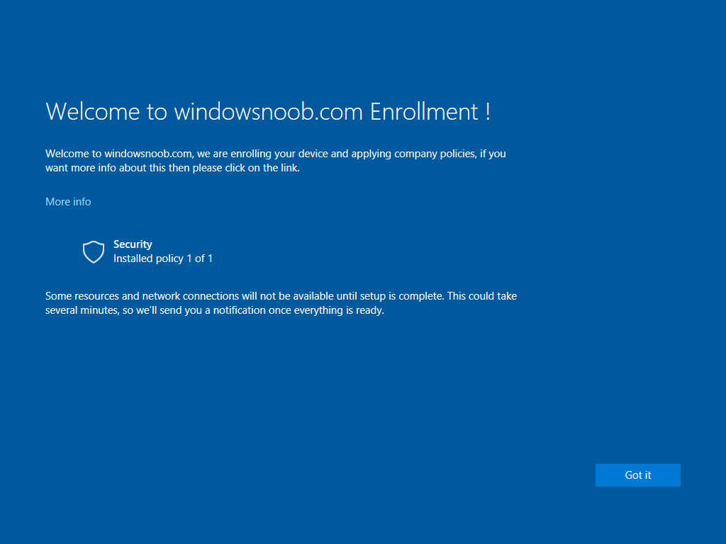Select the Security heading text

pyautogui.click(x=133, y=244)
